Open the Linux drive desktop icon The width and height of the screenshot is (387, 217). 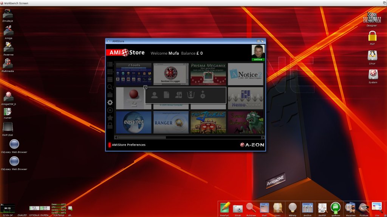tap(372, 57)
